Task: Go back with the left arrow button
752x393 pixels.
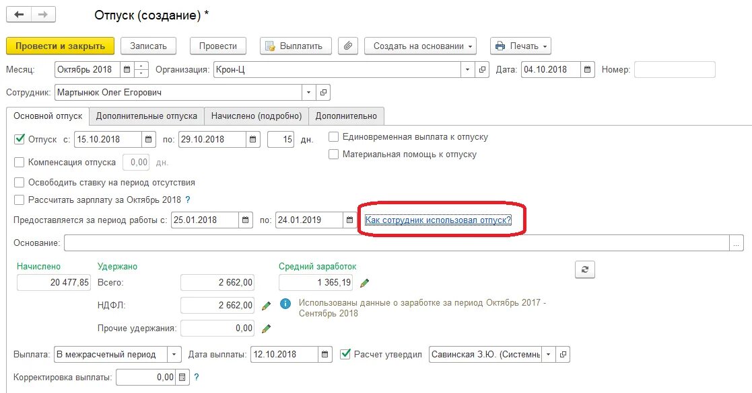Action: click(19, 15)
